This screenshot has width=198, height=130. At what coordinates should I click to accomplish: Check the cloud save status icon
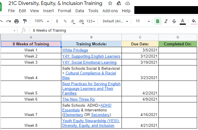coord(127,3)
